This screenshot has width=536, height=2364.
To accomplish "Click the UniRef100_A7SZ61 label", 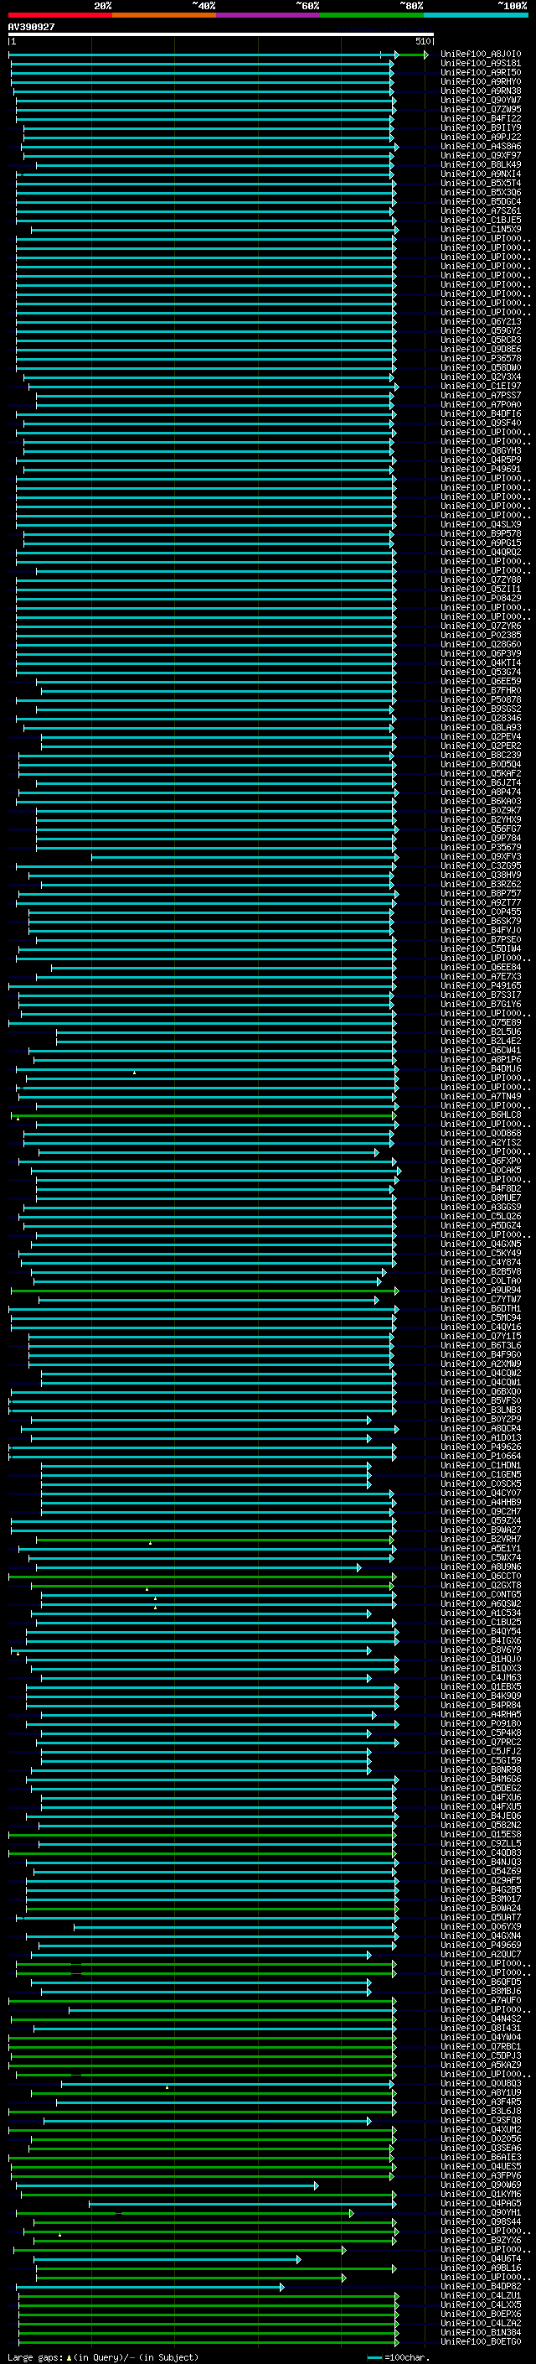I will click(x=481, y=211).
